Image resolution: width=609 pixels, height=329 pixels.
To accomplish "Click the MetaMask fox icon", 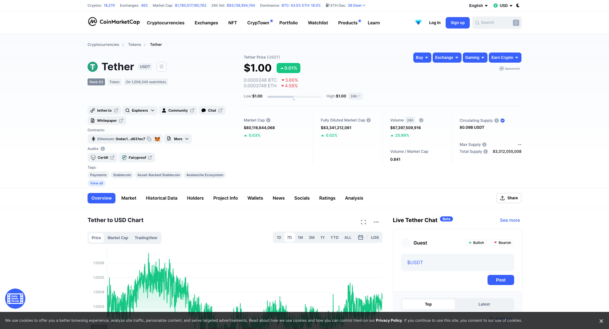I will pyautogui.click(x=157, y=139).
